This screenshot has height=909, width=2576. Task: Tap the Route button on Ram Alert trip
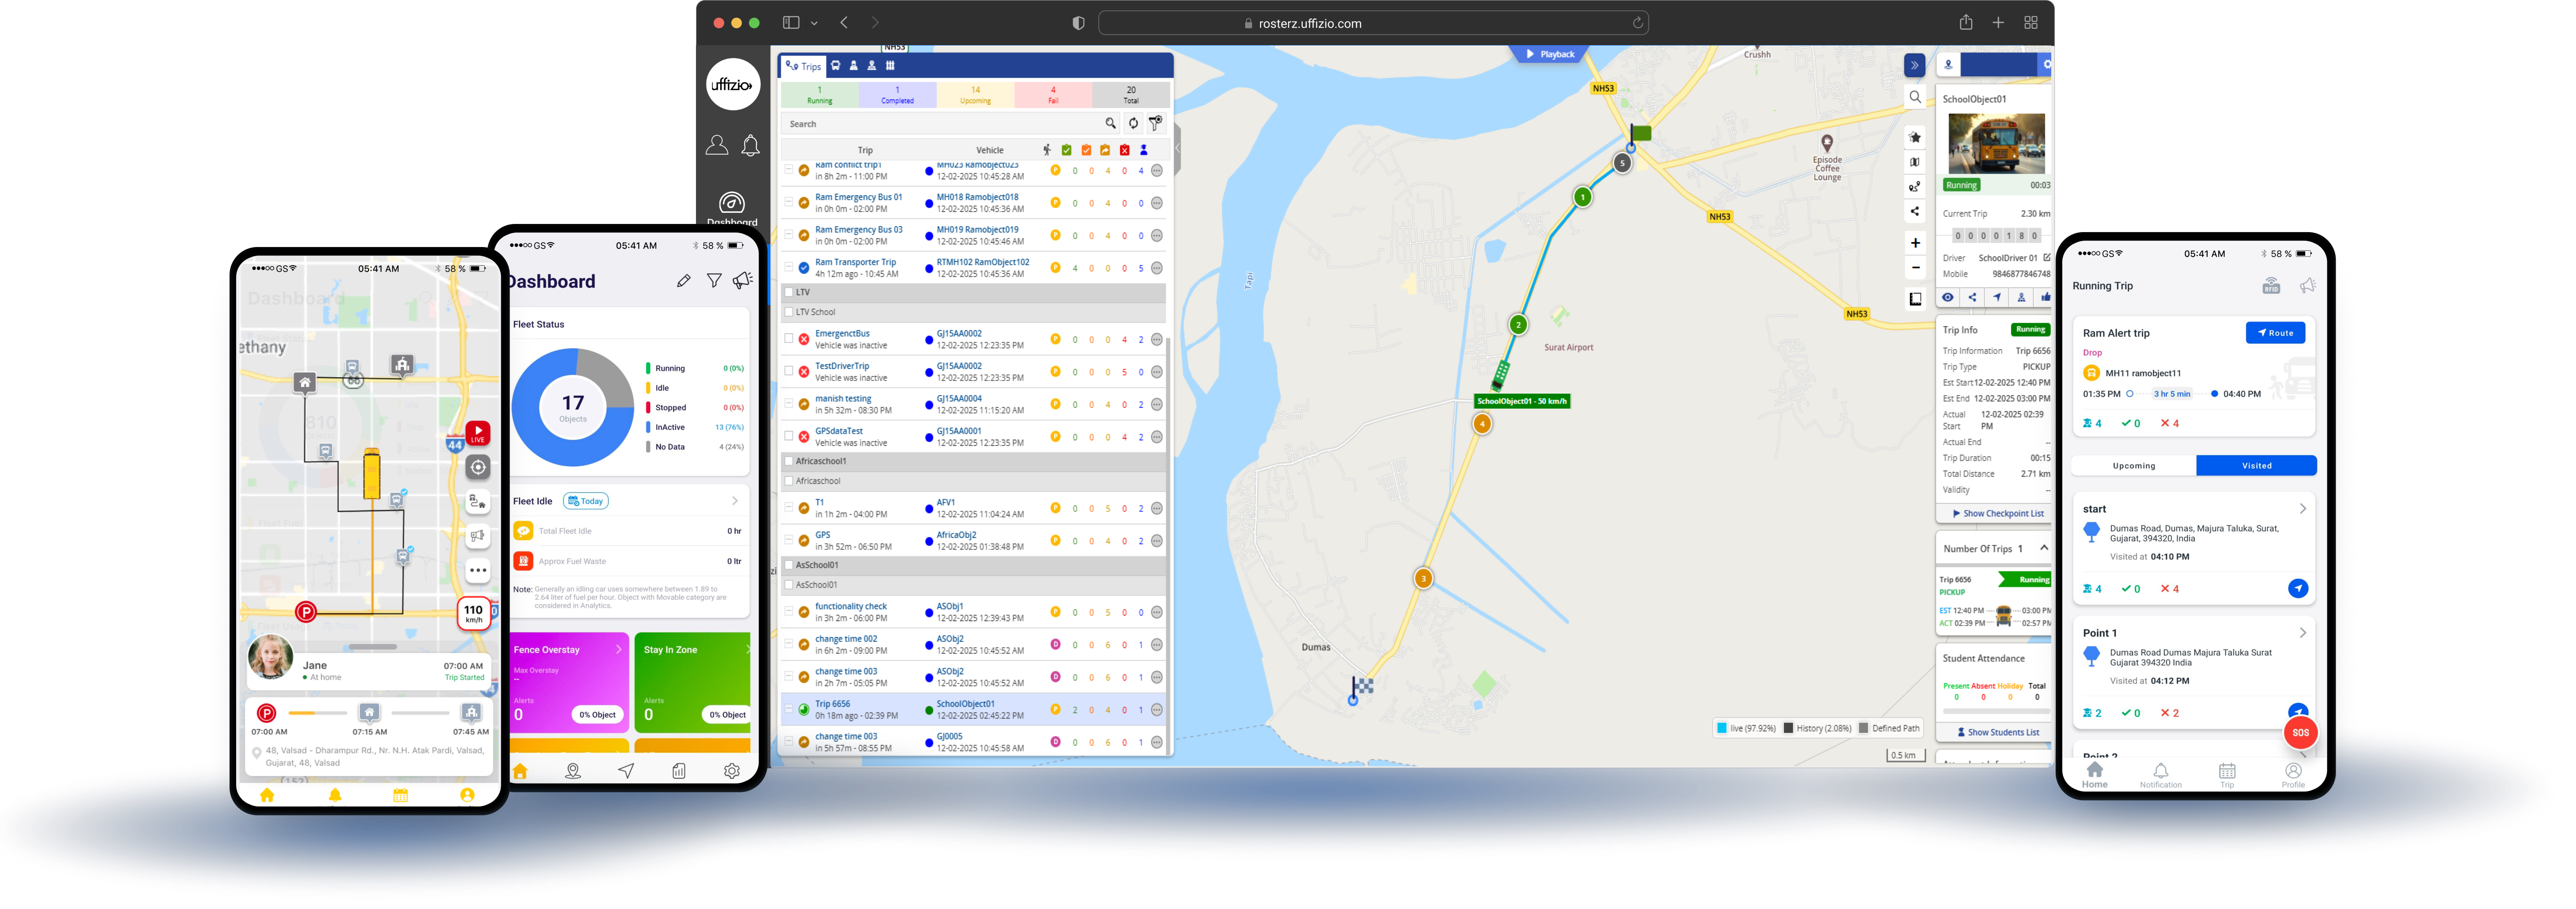click(2275, 333)
